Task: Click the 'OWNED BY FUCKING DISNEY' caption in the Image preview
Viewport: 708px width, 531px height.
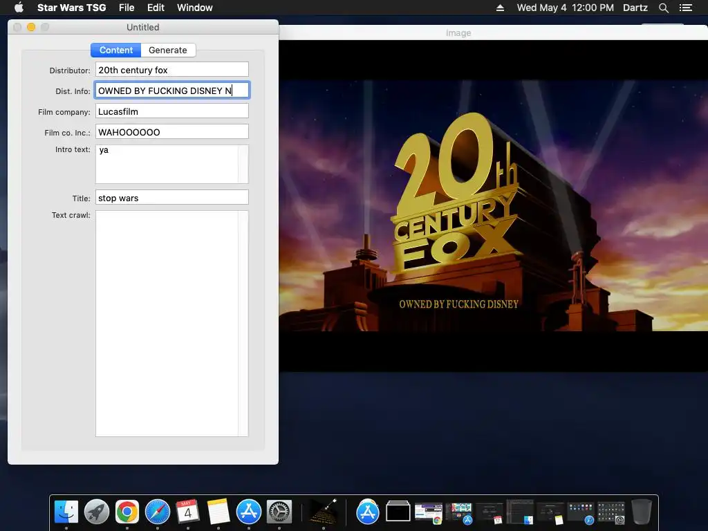Action: 459,304
